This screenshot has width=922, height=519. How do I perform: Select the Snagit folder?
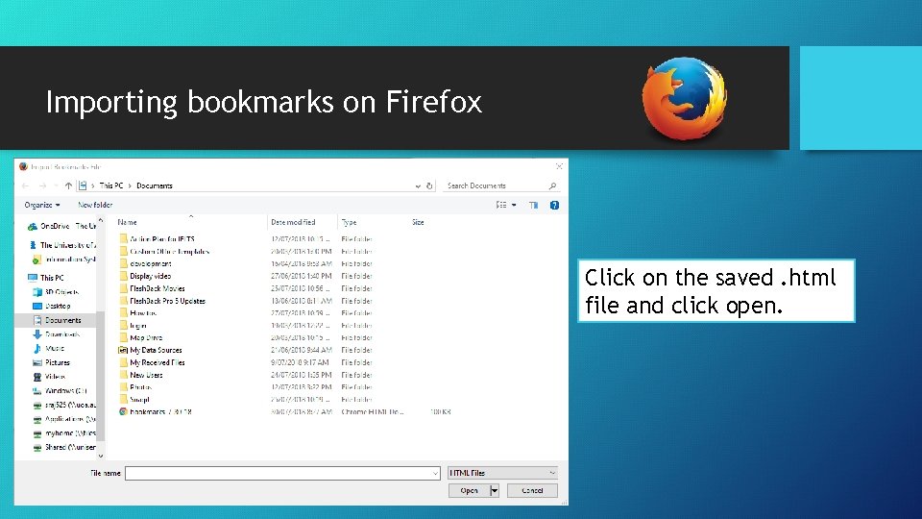139,400
